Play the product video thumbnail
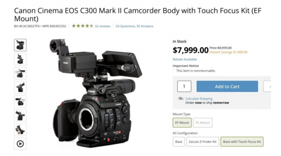The image size is (281, 156). click(20, 144)
